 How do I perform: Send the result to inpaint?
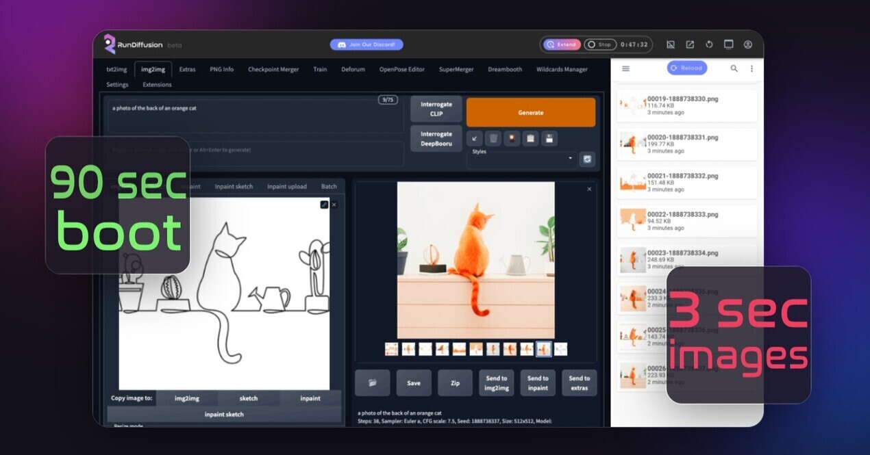538,382
